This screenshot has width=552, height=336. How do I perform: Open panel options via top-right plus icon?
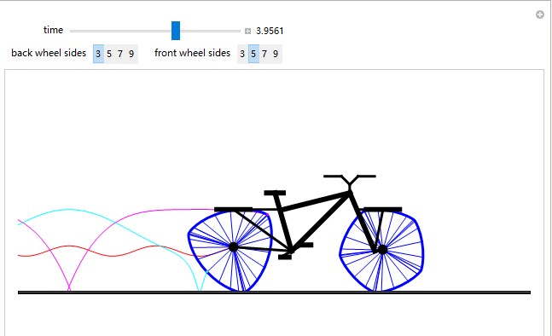click(540, 14)
